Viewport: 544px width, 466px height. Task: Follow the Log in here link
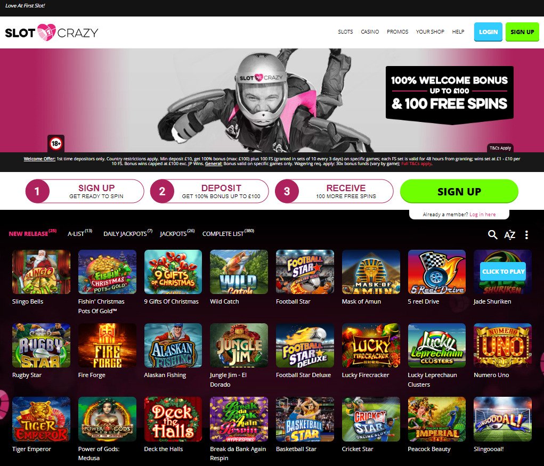483,214
